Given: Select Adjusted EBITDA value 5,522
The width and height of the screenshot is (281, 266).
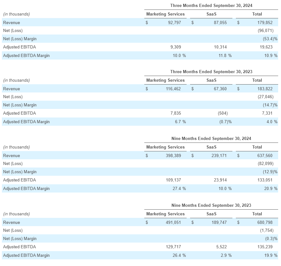Looking at the screenshot, I should pos(221,247).
